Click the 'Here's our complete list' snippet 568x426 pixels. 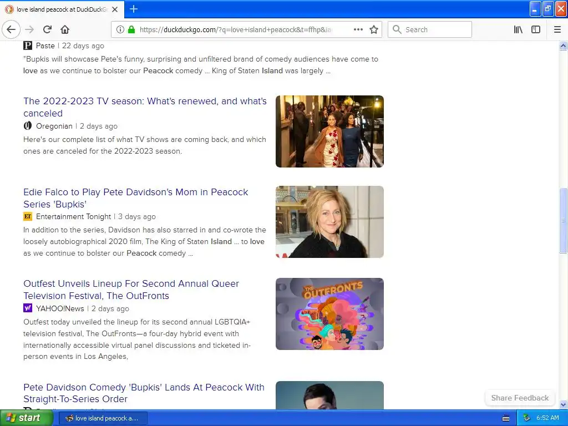pyautogui.click(x=145, y=145)
